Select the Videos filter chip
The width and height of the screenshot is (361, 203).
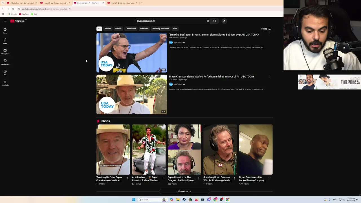coord(118,28)
